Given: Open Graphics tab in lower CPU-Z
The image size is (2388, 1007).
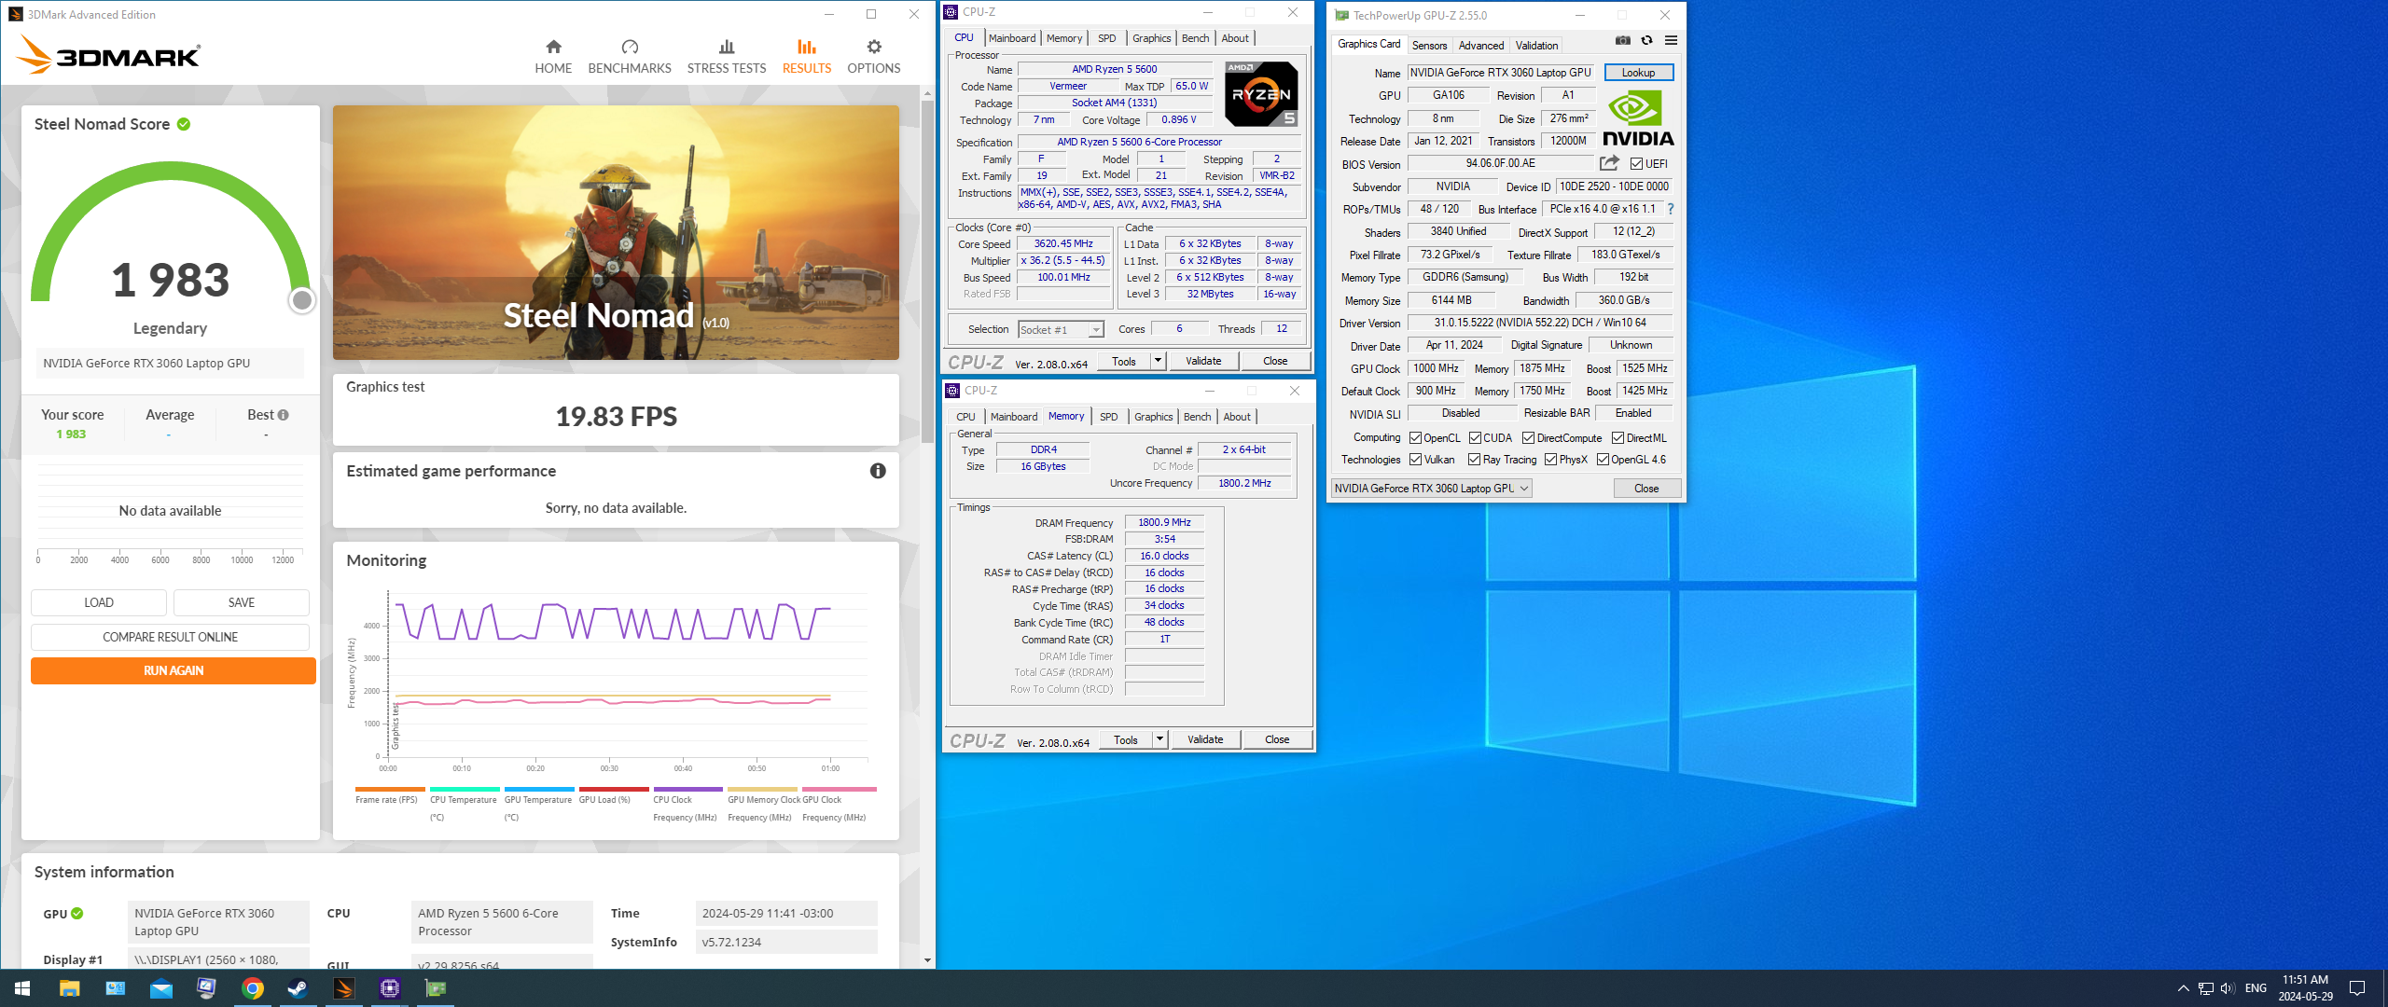Looking at the screenshot, I should pos(1153,417).
